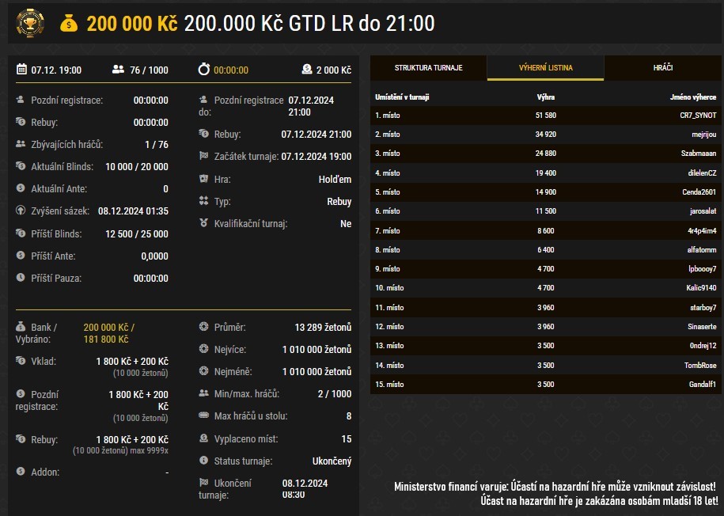Click the Umístění v turnaji column header
The height and width of the screenshot is (516, 724).
click(x=402, y=97)
